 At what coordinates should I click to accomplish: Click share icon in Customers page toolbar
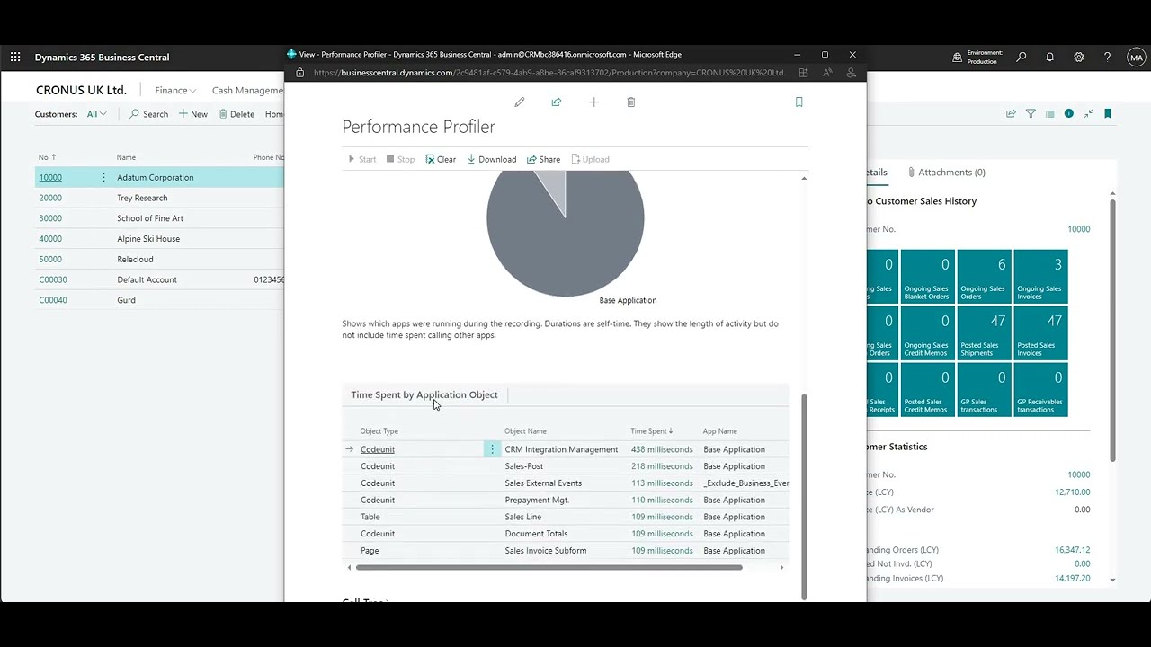tap(1011, 114)
